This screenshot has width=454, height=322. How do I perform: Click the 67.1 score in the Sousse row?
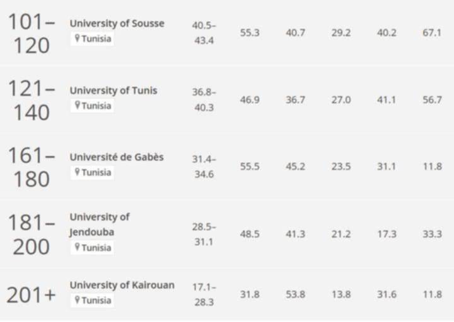click(432, 33)
